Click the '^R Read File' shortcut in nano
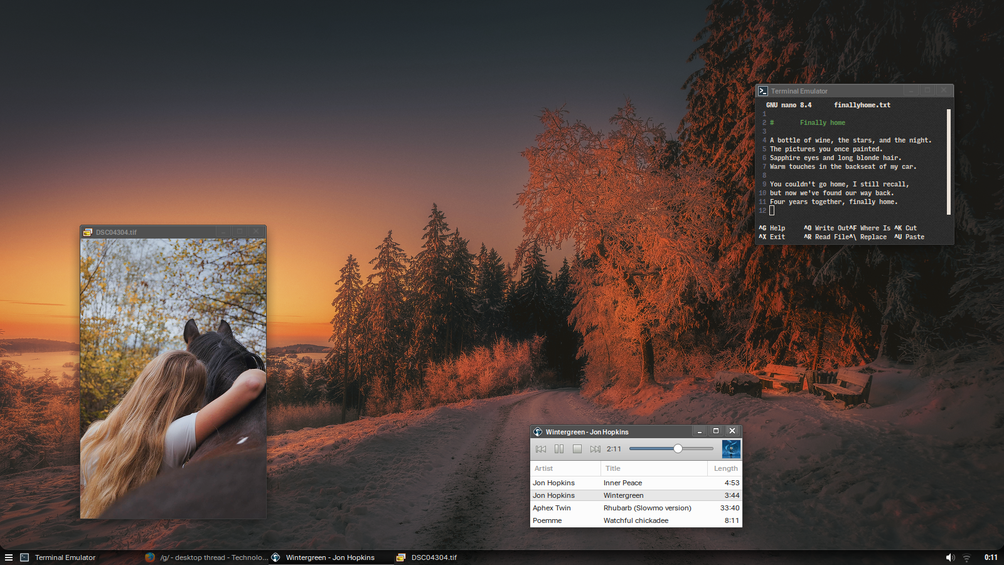Viewport: 1004px width, 565px height. click(826, 237)
